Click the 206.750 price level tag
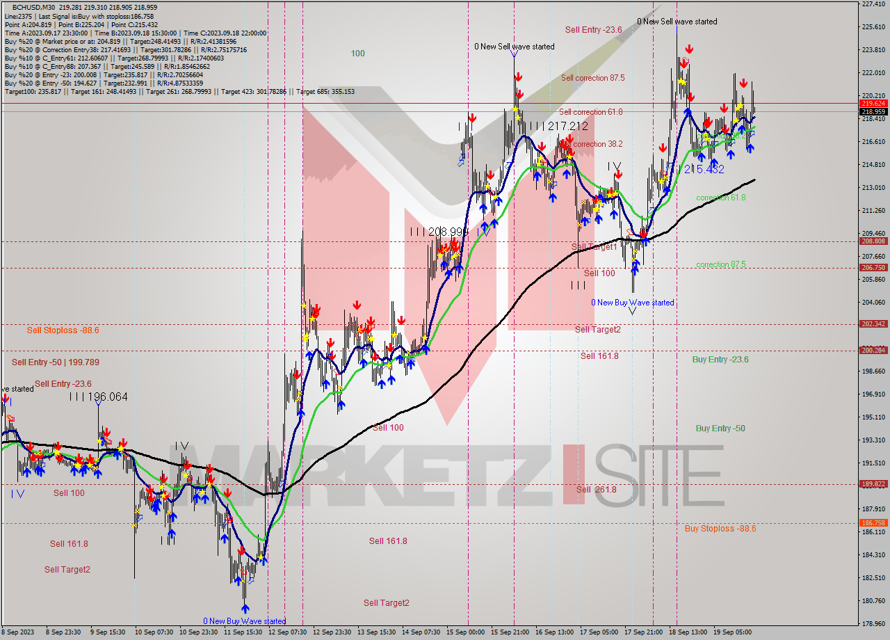This screenshot has width=890, height=640. click(873, 268)
